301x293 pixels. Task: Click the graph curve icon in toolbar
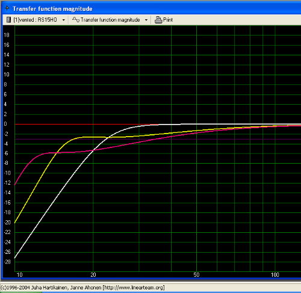click(x=76, y=20)
